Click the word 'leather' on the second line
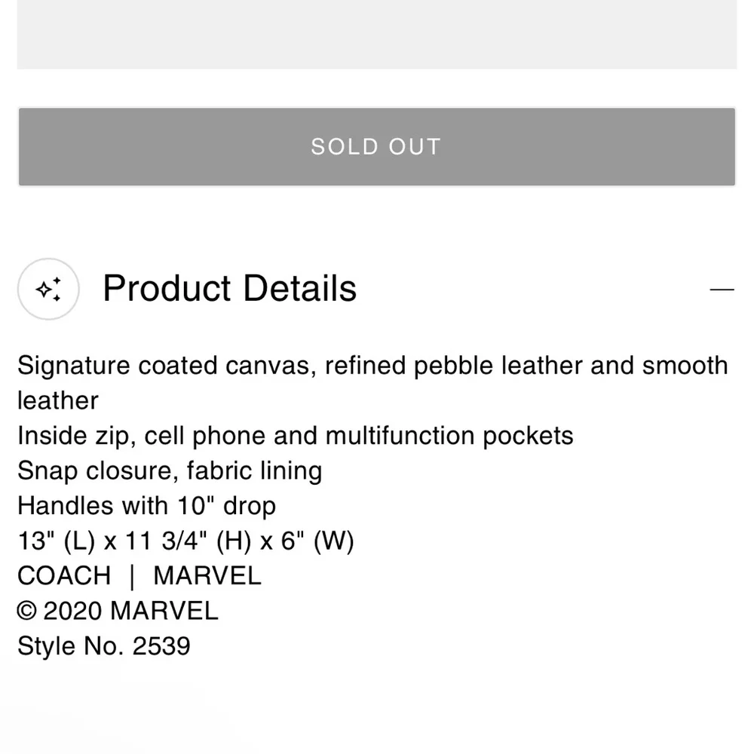 click(x=58, y=400)
